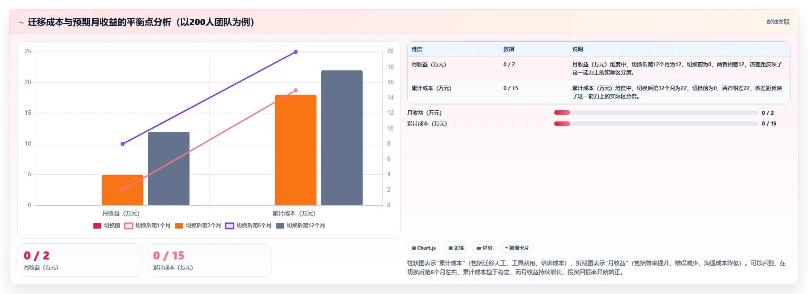Image resolution: width=808 pixels, height=294 pixels.
Task: Click the Chart.js chip
Action: click(x=424, y=248)
